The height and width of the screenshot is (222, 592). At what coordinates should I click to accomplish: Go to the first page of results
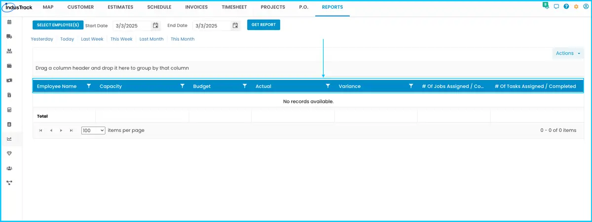41,130
